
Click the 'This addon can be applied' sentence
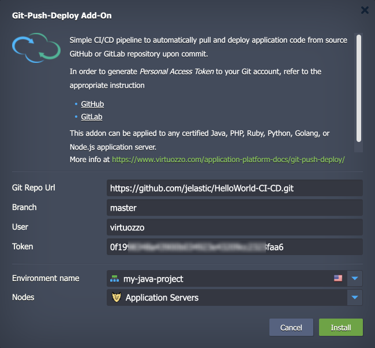200,140
